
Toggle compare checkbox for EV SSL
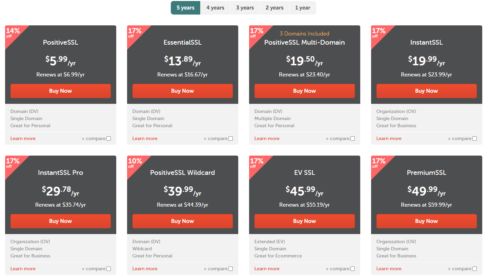[x=352, y=269]
